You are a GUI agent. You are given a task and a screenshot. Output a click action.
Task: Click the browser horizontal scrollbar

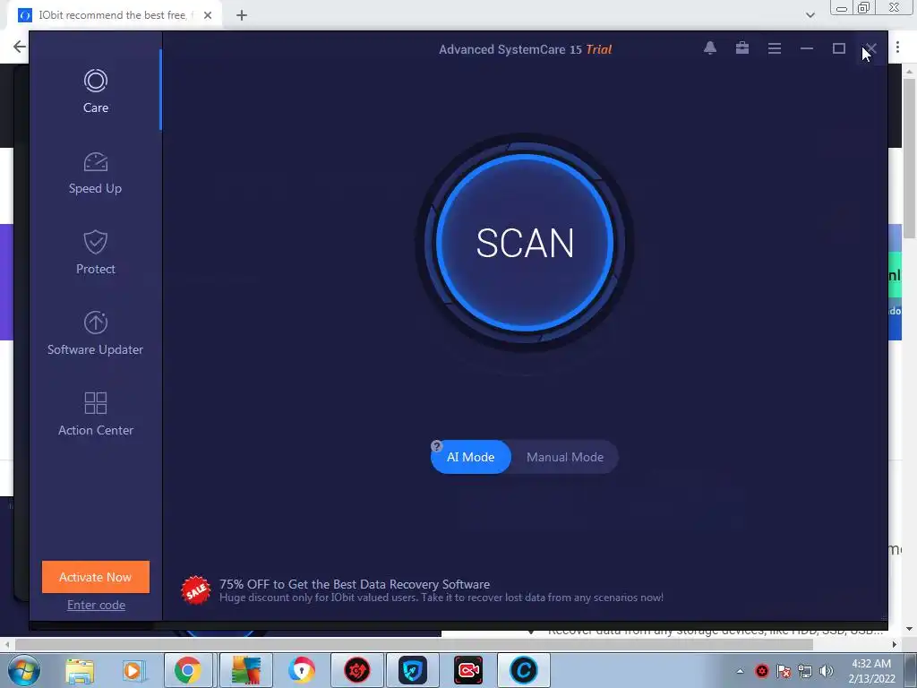pos(414,644)
